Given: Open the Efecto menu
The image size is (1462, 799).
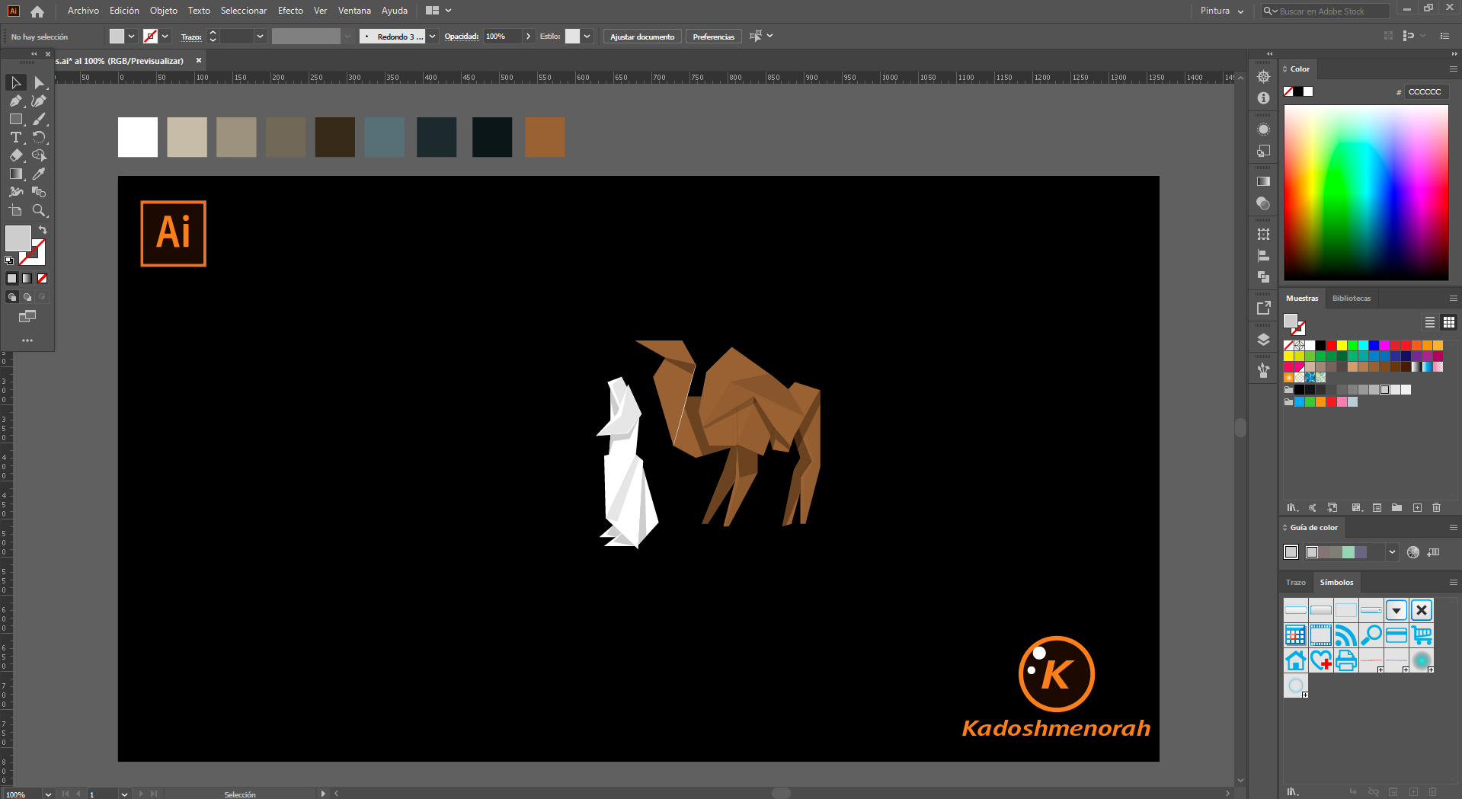Looking at the screenshot, I should [x=290, y=11].
